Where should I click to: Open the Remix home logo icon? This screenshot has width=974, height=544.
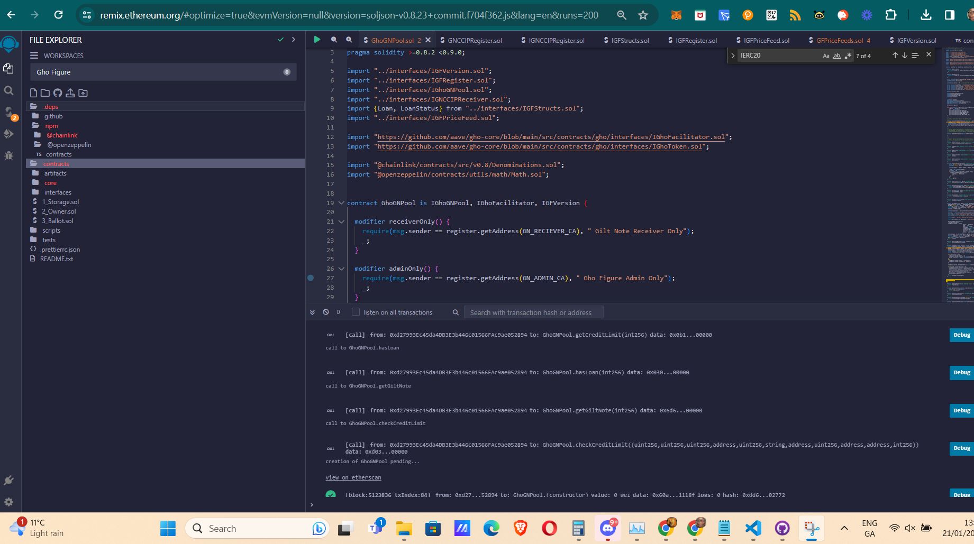(x=9, y=44)
